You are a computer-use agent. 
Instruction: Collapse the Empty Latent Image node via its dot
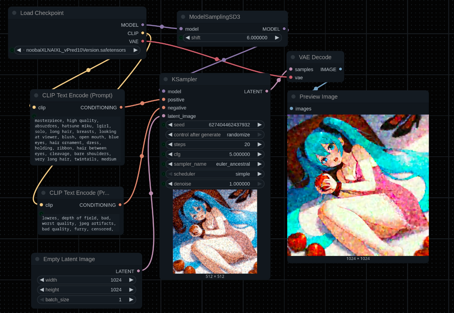(37, 259)
